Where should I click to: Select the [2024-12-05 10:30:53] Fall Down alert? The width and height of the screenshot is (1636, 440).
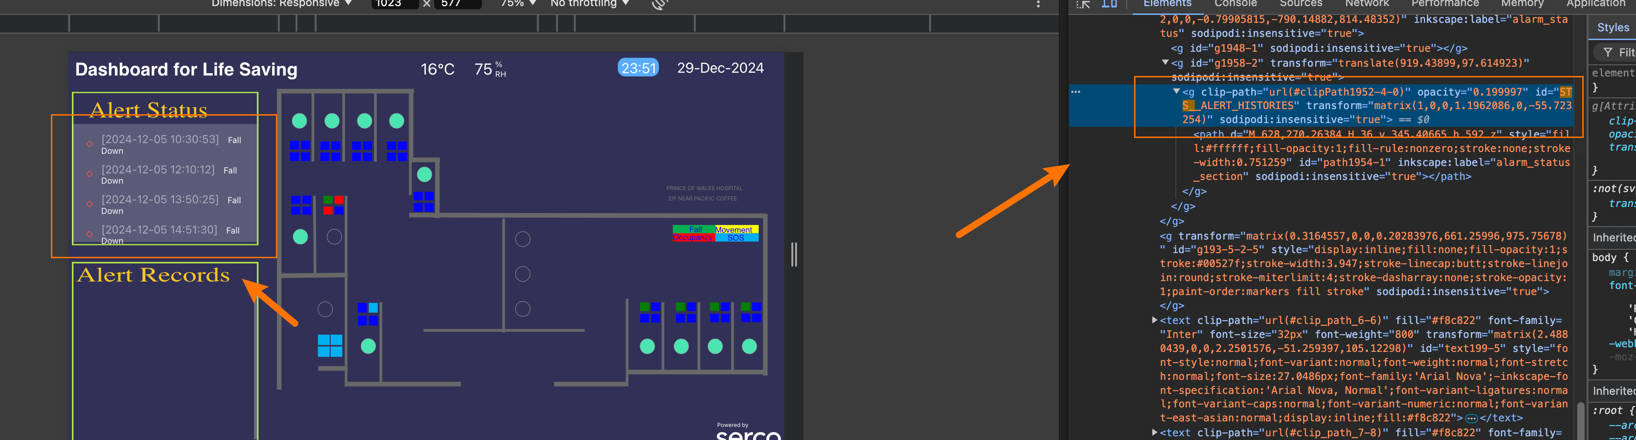point(171,144)
